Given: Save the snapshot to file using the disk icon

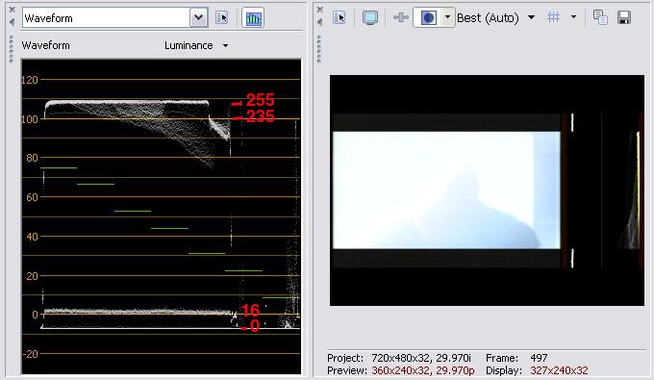Looking at the screenshot, I should 624,17.
